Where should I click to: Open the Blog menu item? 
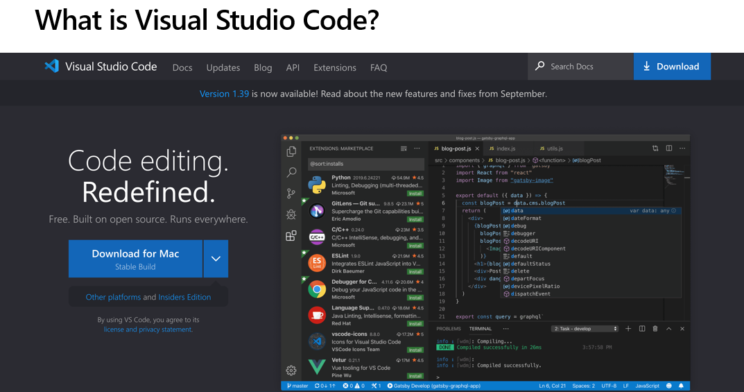click(263, 67)
